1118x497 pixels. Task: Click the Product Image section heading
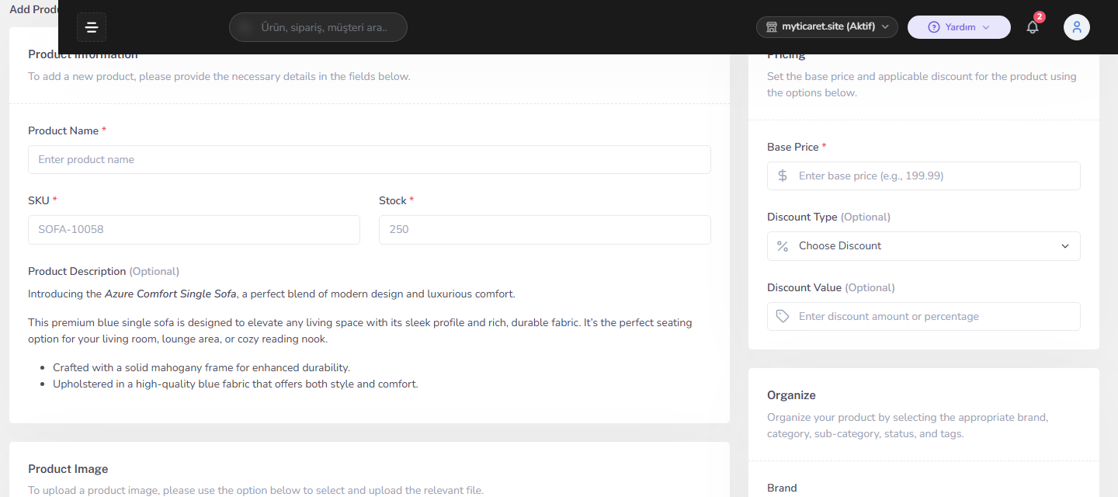pyautogui.click(x=68, y=469)
